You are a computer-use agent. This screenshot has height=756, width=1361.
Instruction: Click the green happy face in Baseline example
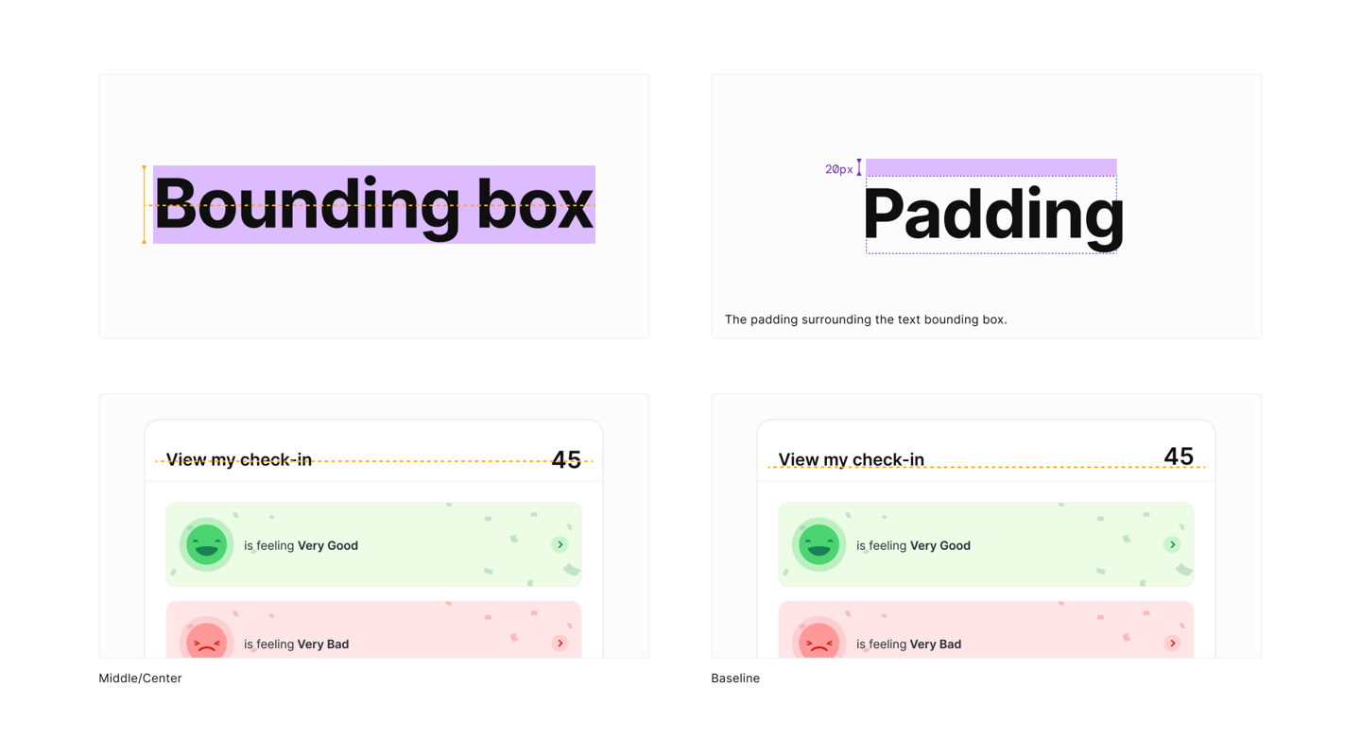[818, 544]
